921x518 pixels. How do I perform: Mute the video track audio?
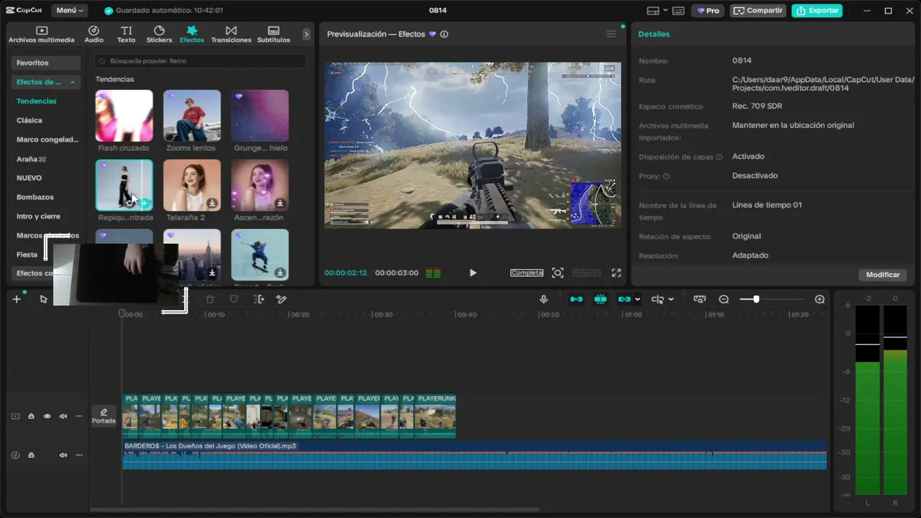coord(63,417)
